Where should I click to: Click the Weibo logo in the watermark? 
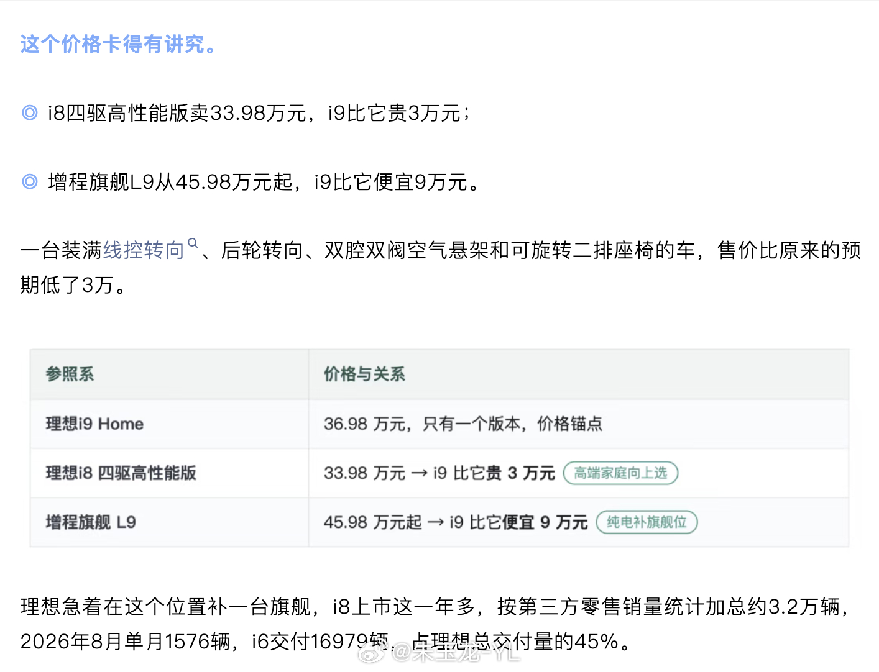coord(374,652)
